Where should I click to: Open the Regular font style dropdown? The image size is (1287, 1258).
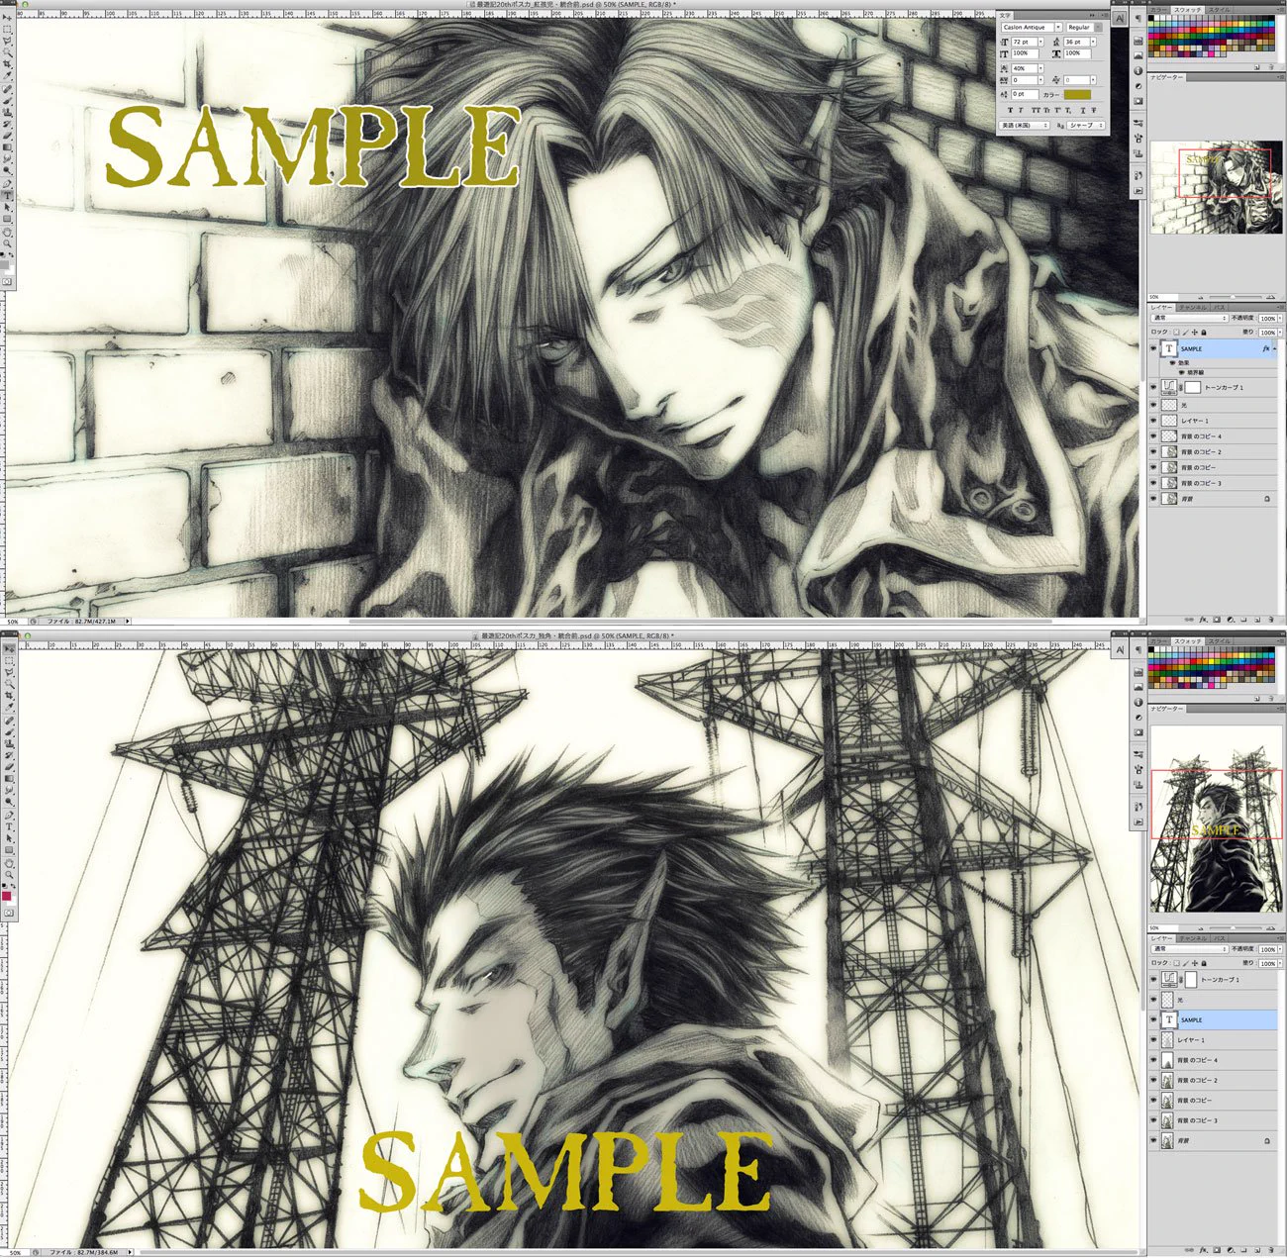(x=1098, y=28)
